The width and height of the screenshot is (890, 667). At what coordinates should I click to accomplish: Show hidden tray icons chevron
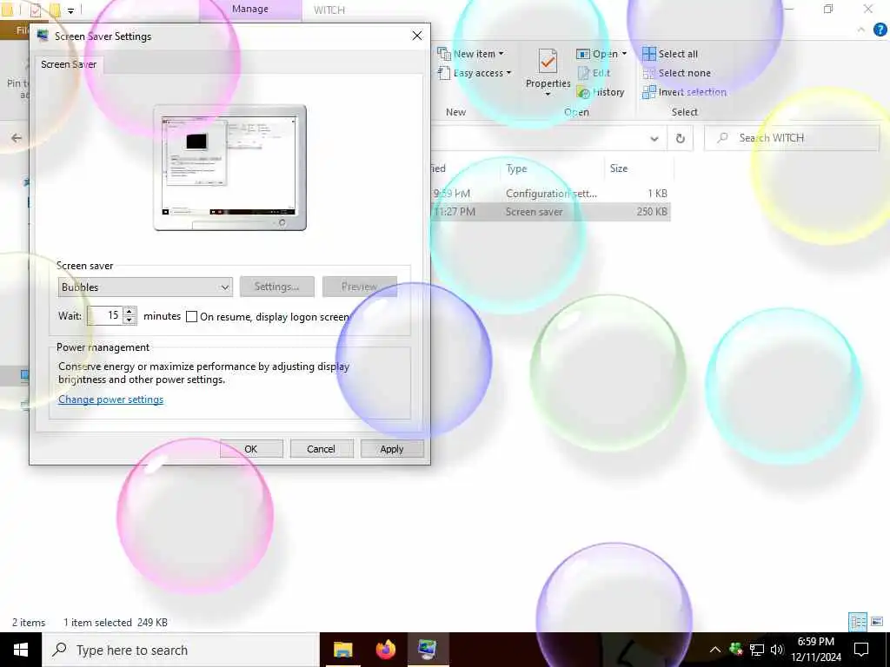[715, 650]
